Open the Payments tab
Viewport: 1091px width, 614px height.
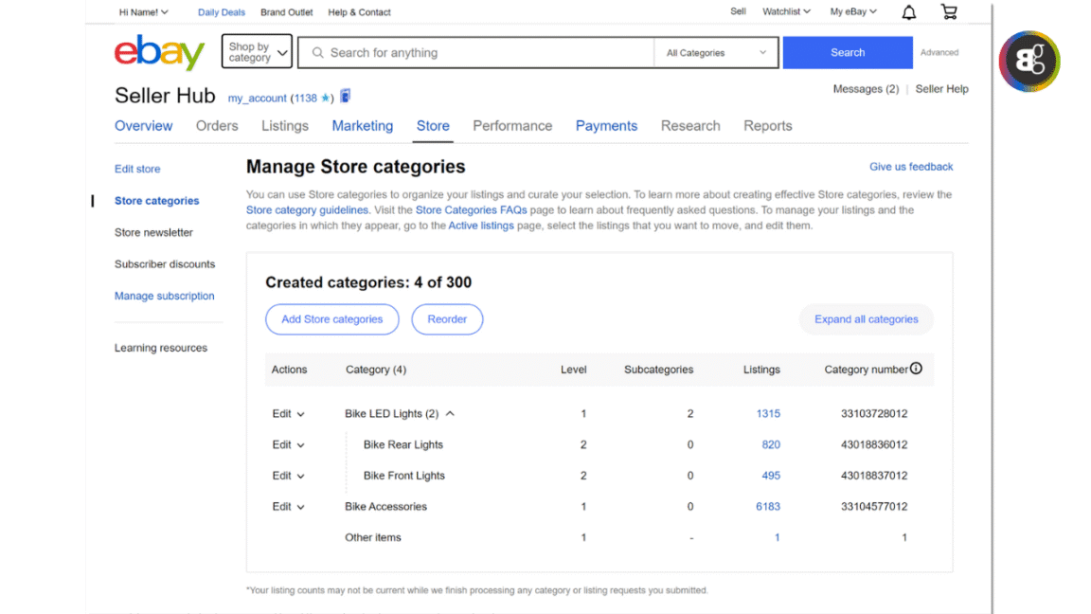click(606, 125)
